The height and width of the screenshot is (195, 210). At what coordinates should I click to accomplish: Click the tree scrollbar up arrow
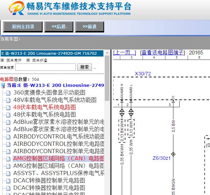coord(107,53)
